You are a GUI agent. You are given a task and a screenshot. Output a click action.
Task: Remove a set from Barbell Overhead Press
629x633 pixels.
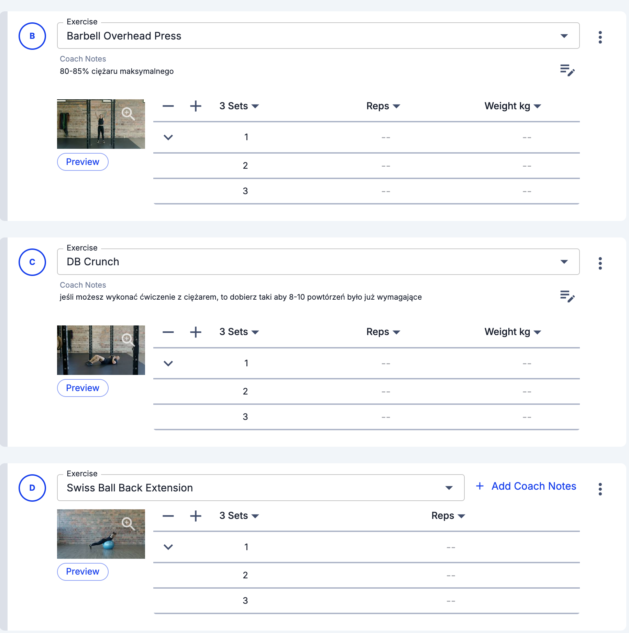[x=168, y=106]
